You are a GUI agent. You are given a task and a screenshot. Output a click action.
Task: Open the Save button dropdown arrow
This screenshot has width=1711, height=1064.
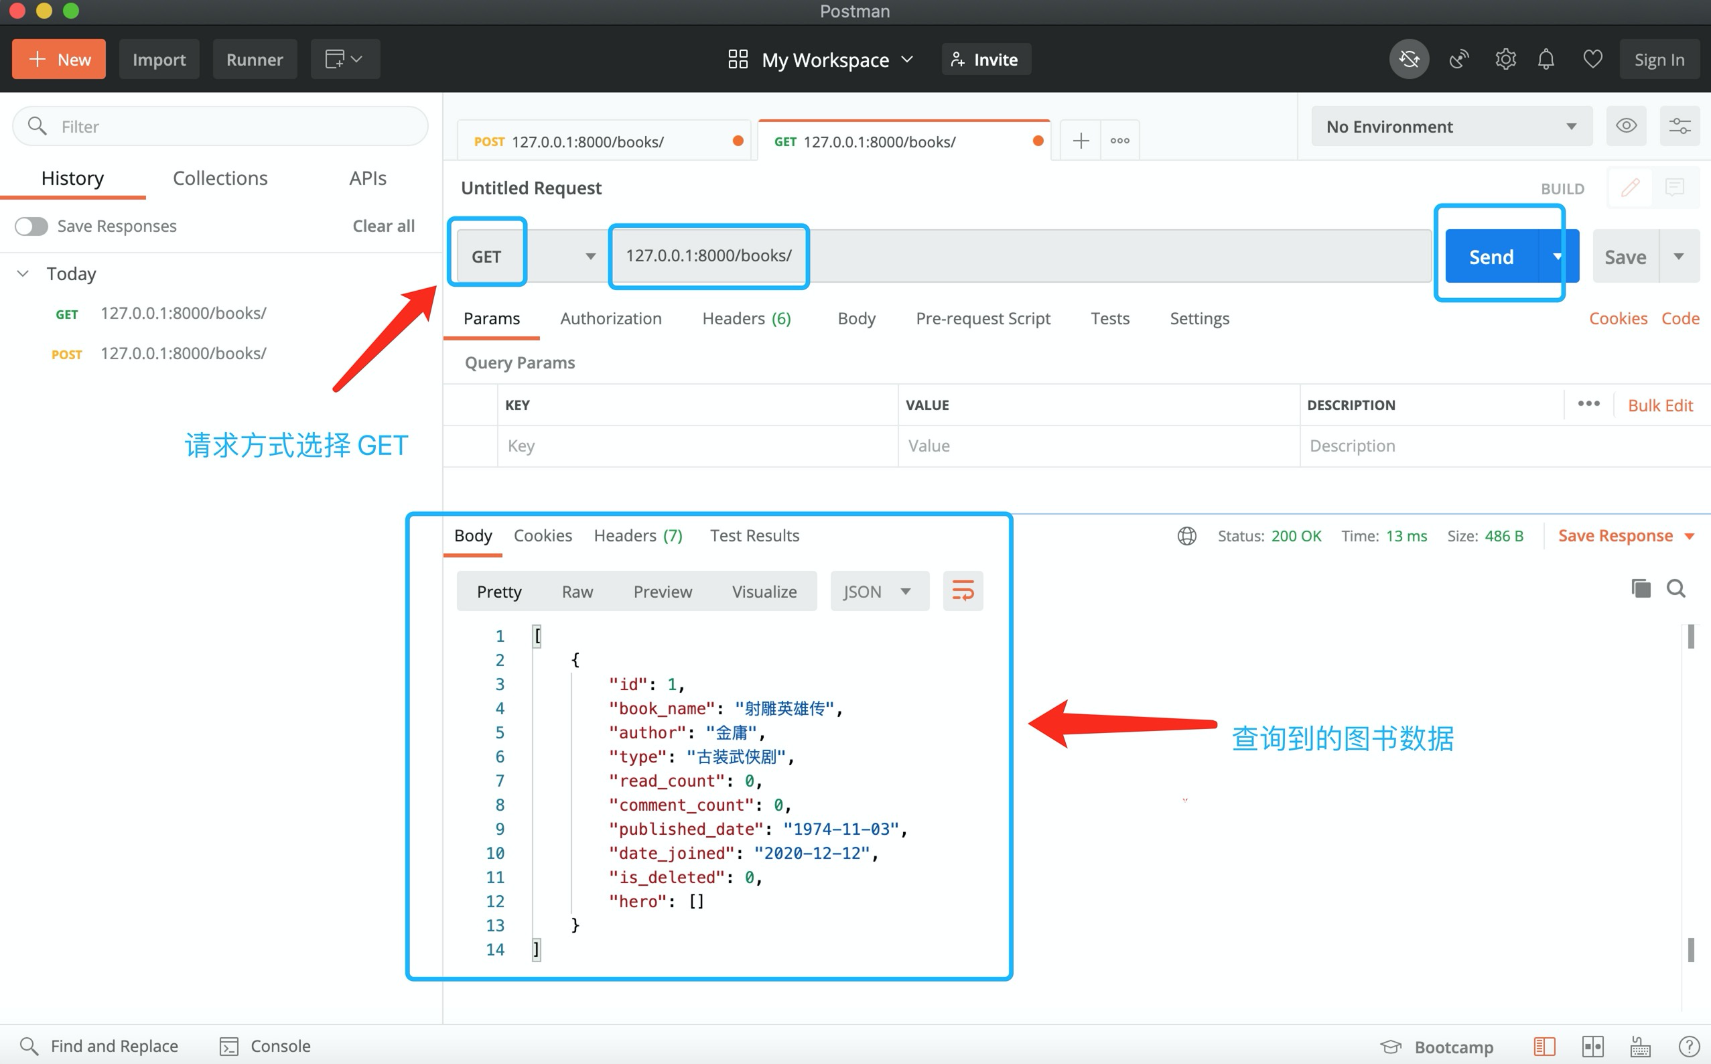(x=1678, y=256)
